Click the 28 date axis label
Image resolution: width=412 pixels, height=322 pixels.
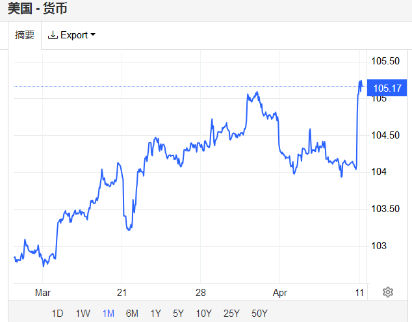(x=201, y=292)
